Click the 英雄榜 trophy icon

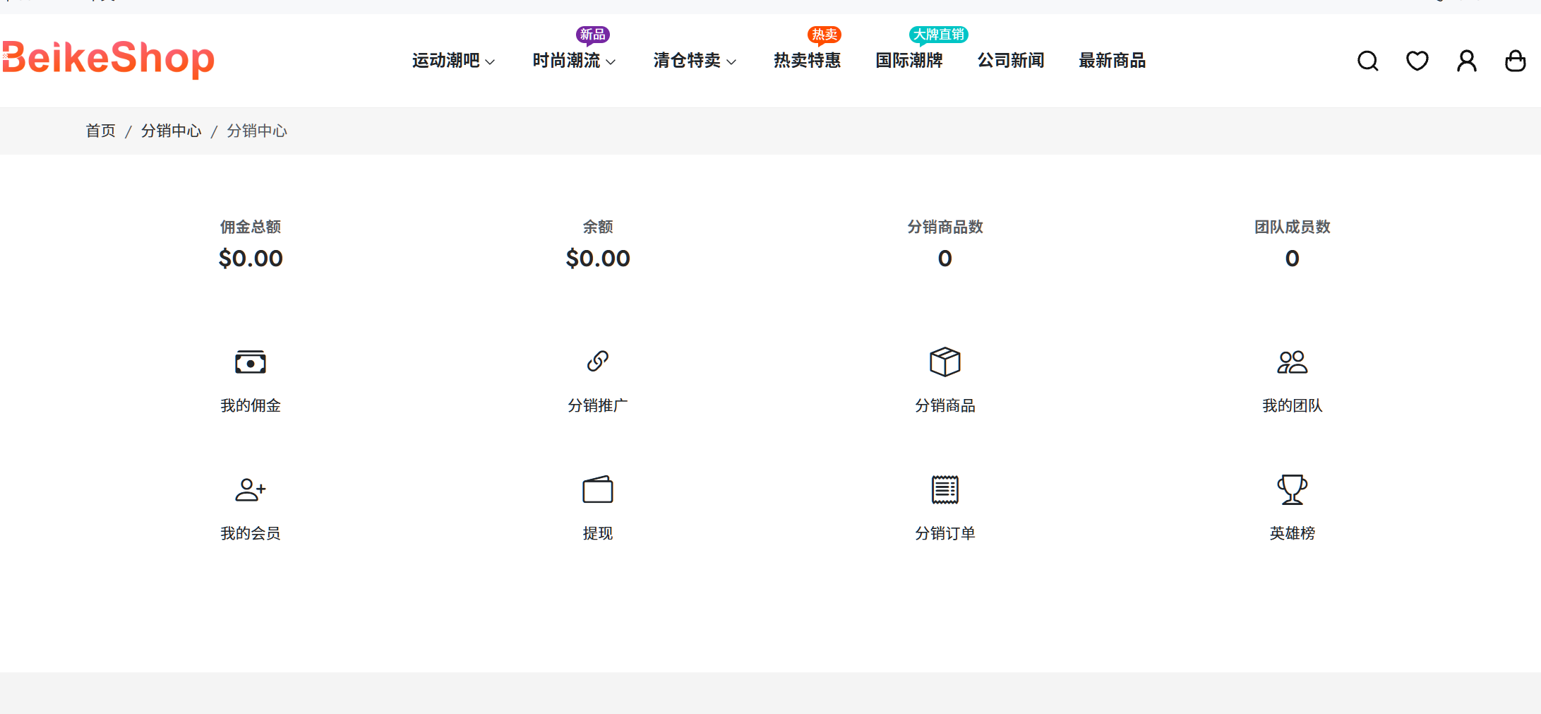(x=1293, y=489)
